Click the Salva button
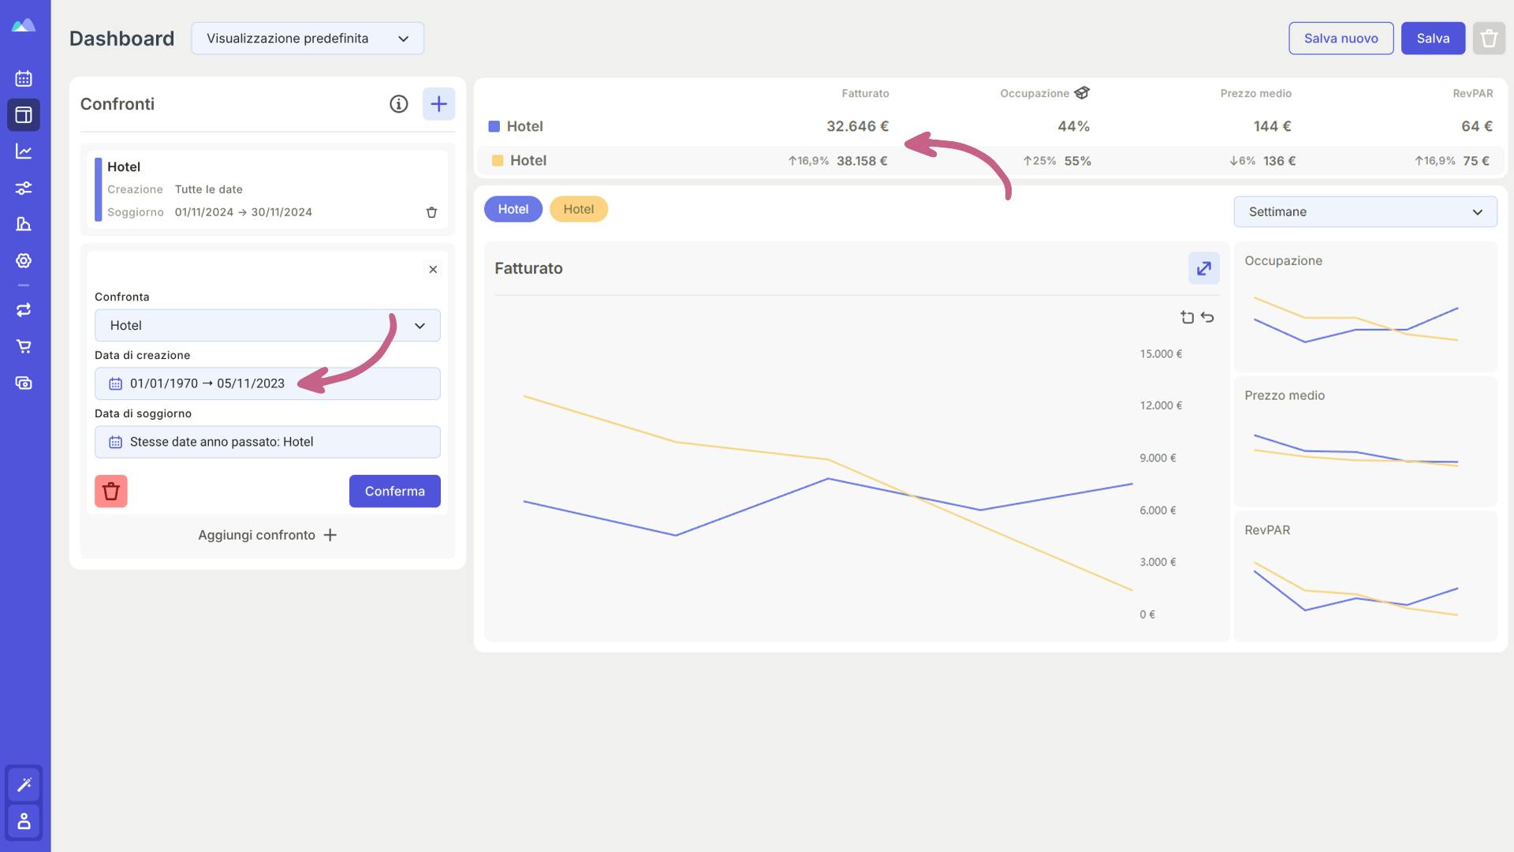Image resolution: width=1514 pixels, height=852 pixels. click(x=1434, y=38)
